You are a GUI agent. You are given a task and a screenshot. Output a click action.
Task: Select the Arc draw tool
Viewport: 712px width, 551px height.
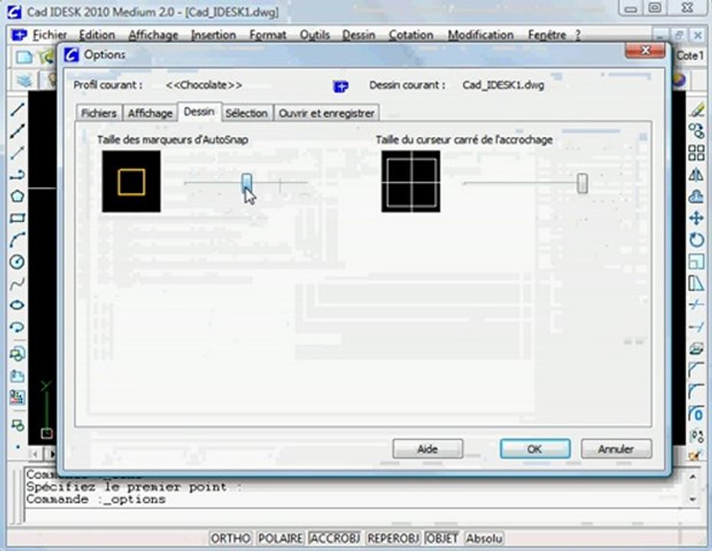[18, 240]
